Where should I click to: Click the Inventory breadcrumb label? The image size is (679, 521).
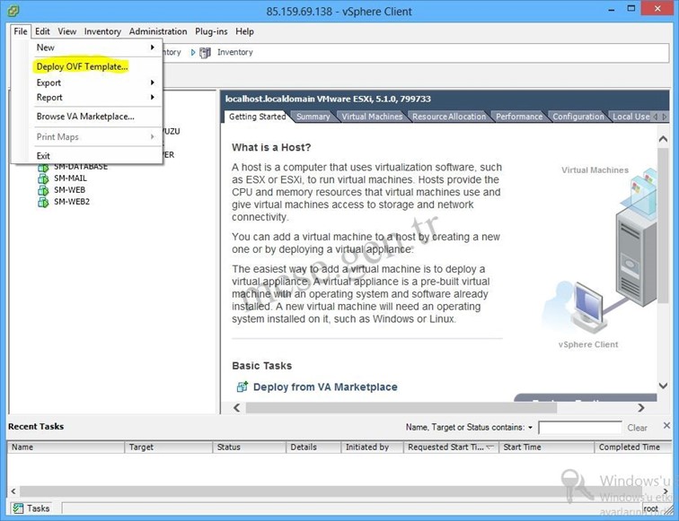coord(235,52)
